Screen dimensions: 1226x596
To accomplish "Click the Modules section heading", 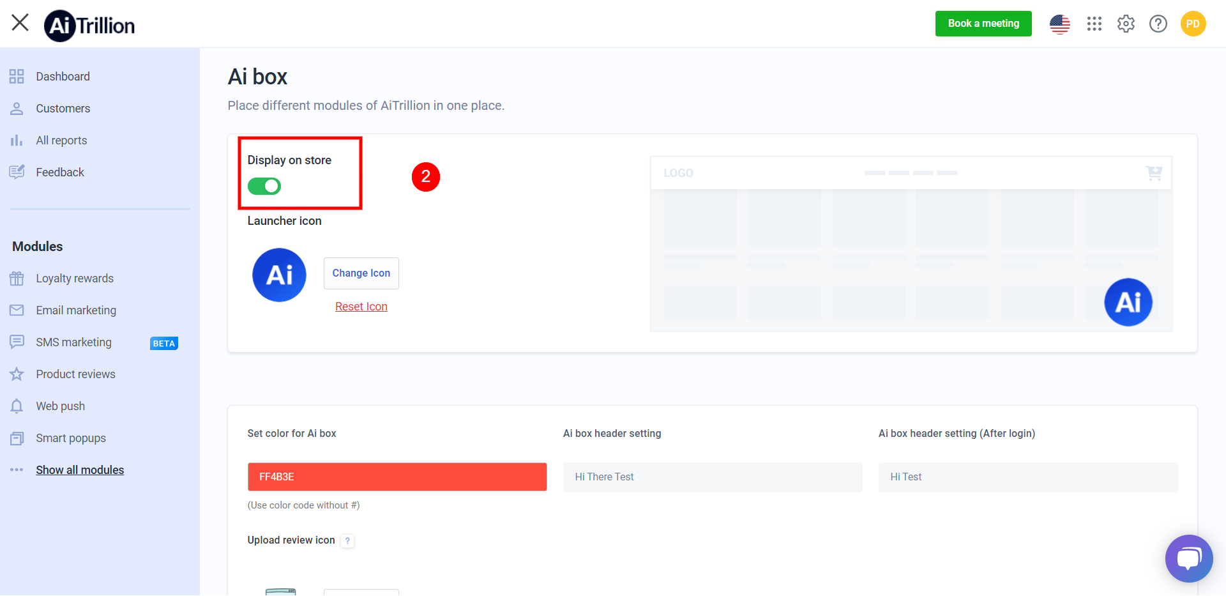I will pyautogui.click(x=38, y=247).
